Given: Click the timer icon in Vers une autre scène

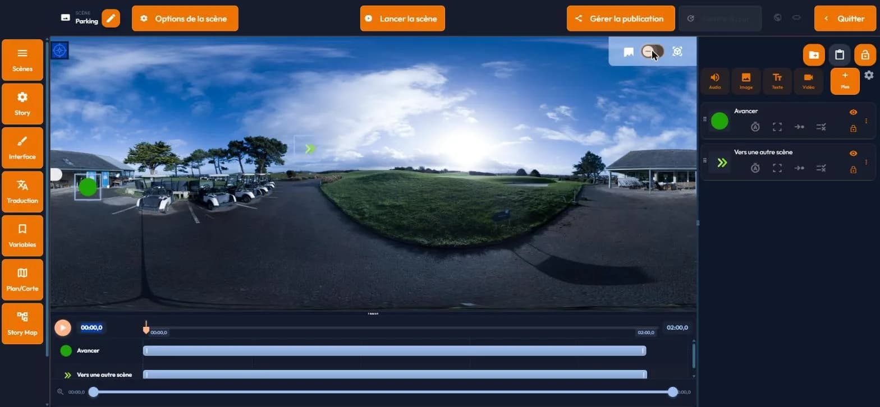Looking at the screenshot, I should click(x=755, y=168).
